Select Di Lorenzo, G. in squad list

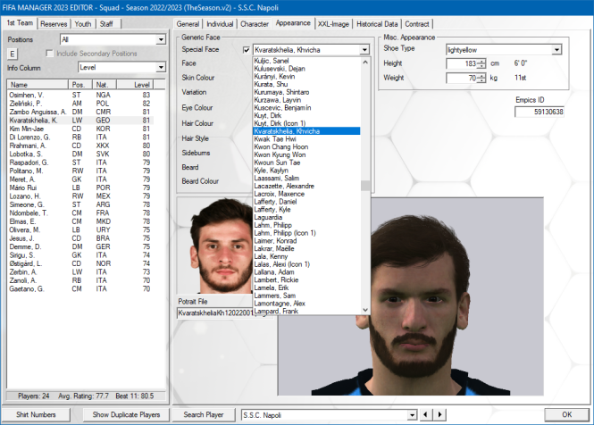coord(79,137)
